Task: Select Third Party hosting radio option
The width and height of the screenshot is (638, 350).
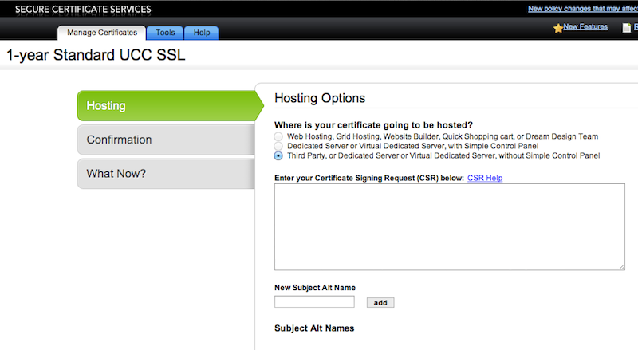Action: click(278, 156)
